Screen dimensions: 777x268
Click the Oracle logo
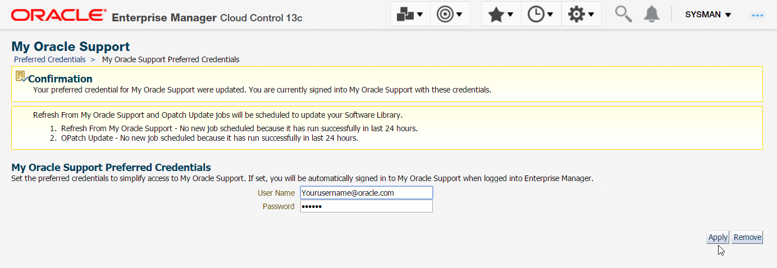(58, 15)
